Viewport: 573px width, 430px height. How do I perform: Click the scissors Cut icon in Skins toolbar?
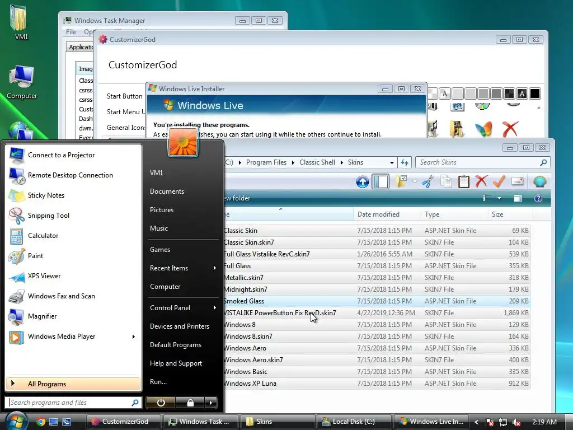click(428, 182)
